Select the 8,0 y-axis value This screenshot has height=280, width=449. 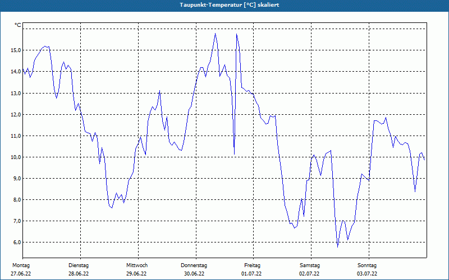[17, 200]
